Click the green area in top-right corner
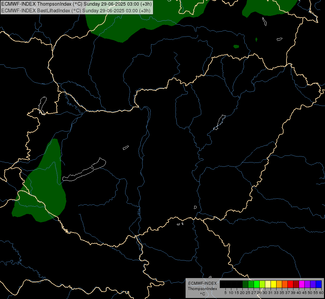325x299 pixels. coord(270,7)
